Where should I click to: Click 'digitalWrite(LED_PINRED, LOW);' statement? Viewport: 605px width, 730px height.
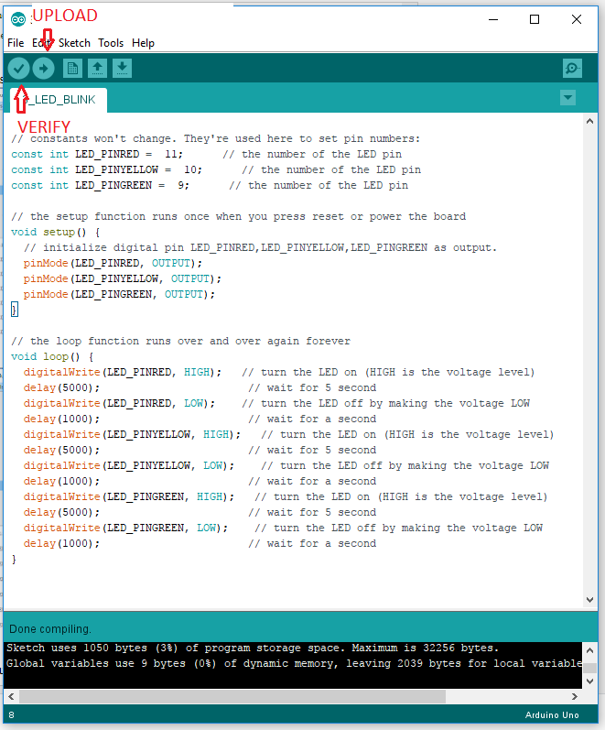[x=119, y=403]
